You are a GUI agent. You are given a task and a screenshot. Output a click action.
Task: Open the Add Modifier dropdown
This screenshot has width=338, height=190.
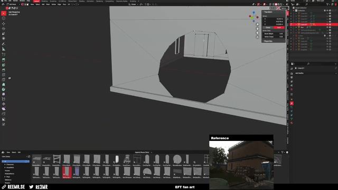[x=316, y=73]
